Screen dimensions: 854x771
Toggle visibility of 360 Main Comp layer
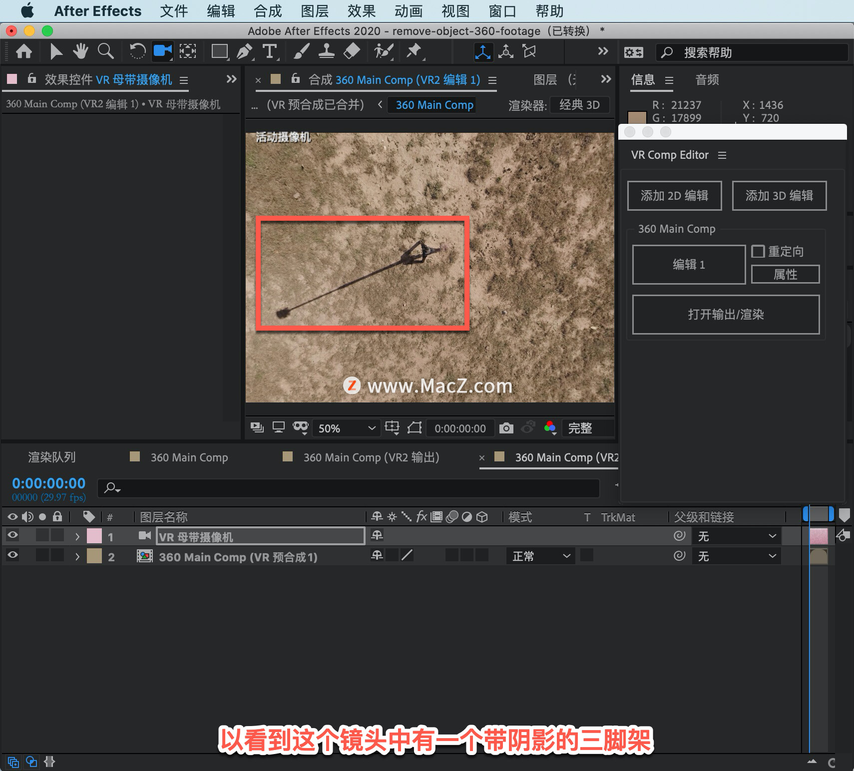click(x=13, y=555)
